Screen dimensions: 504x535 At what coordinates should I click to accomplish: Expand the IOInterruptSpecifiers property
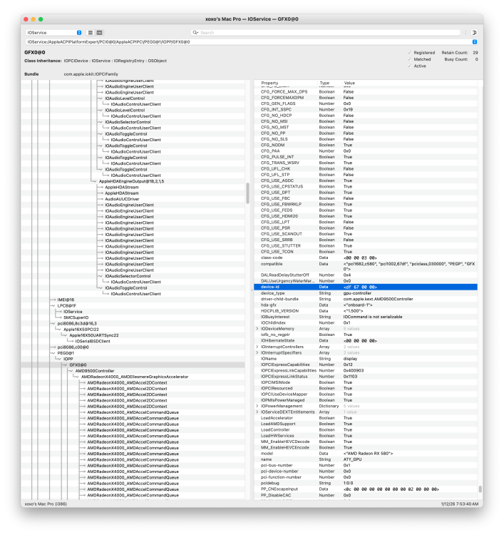[257, 353]
